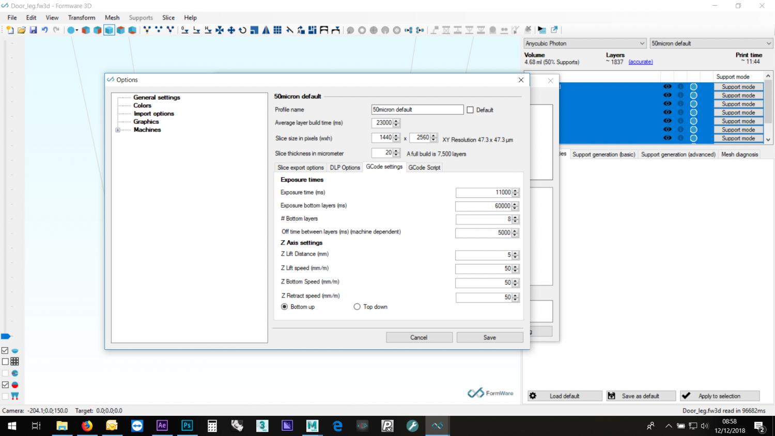Click the array grid icon in toolbar

pos(277,30)
